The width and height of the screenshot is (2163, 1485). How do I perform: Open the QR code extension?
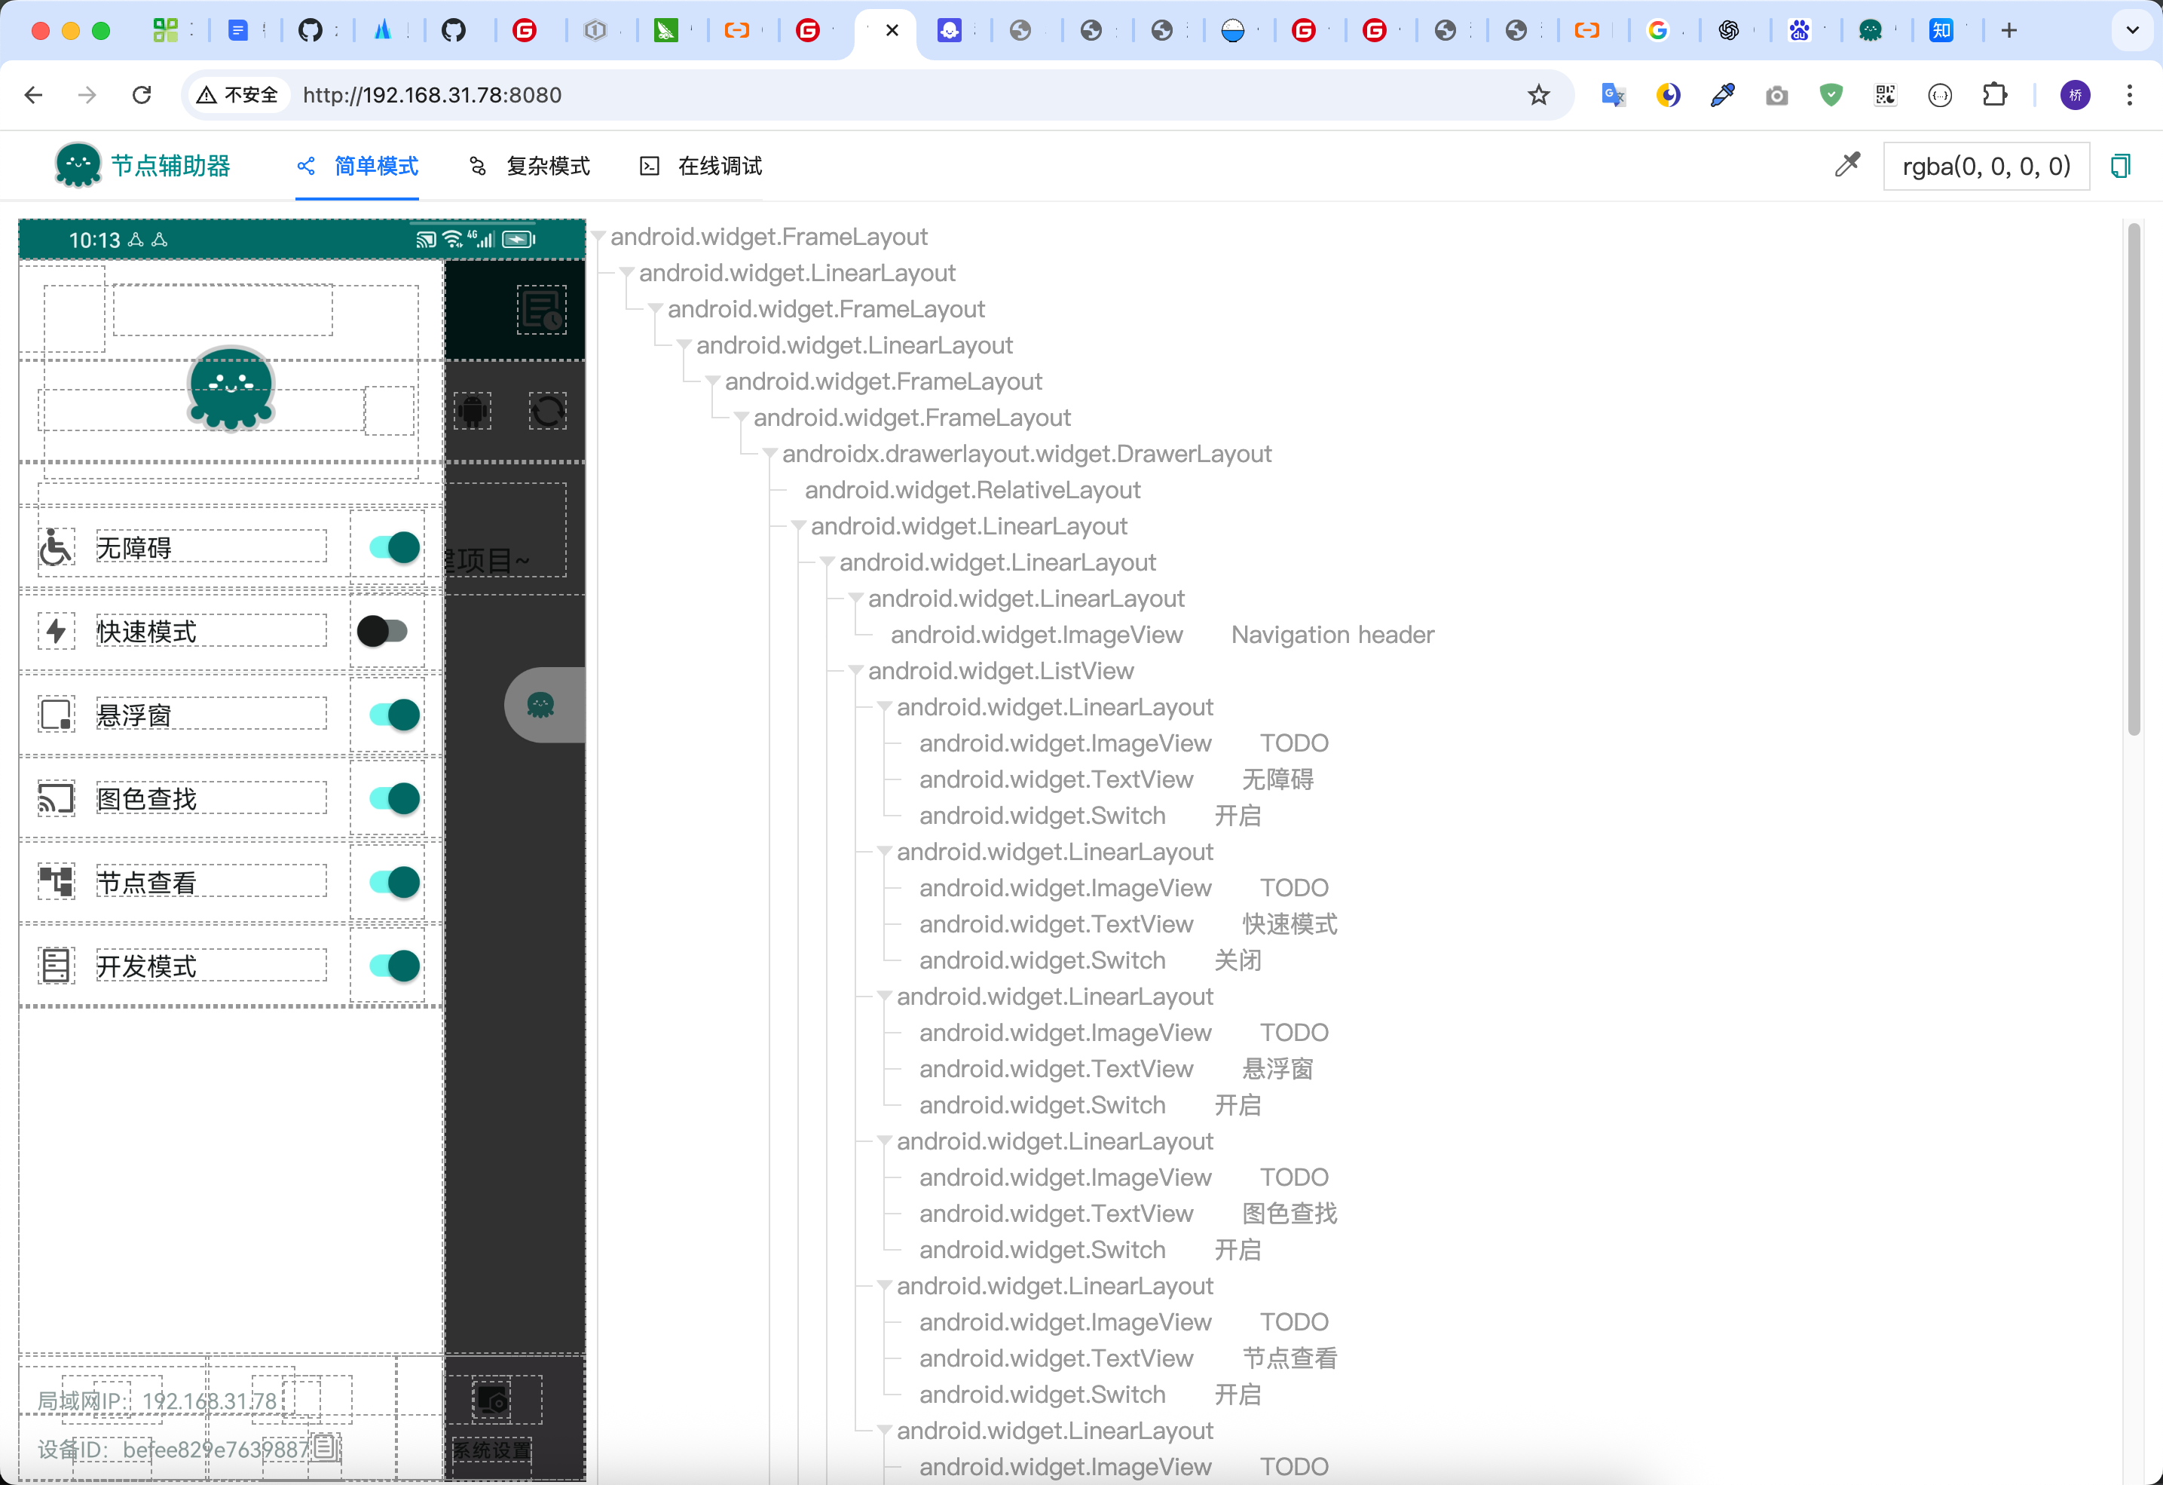tap(1886, 95)
